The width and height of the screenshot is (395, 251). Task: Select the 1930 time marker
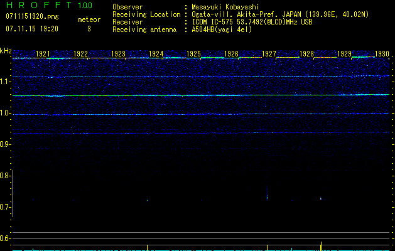point(382,55)
